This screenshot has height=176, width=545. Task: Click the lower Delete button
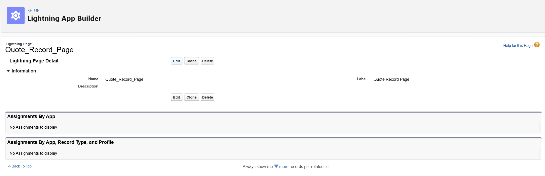[x=208, y=97]
